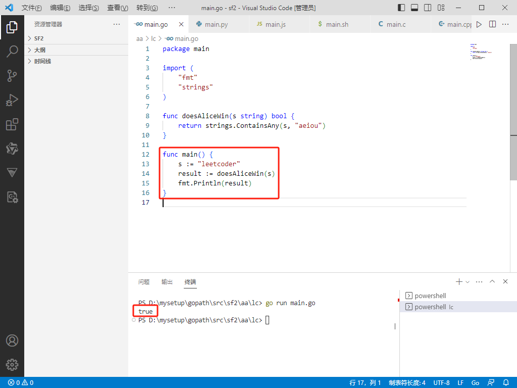The image size is (517, 388).
Task: Open the Manage gear icon
Action: [12, 365]
